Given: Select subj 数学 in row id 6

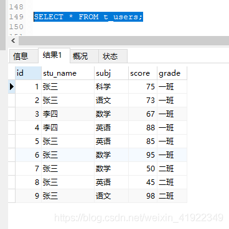Looking at the screenshot, I should click(x=111, y=155).
